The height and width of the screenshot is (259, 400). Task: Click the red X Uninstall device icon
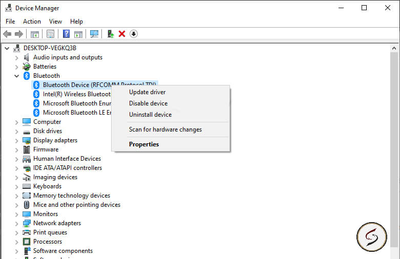[122, 34]
